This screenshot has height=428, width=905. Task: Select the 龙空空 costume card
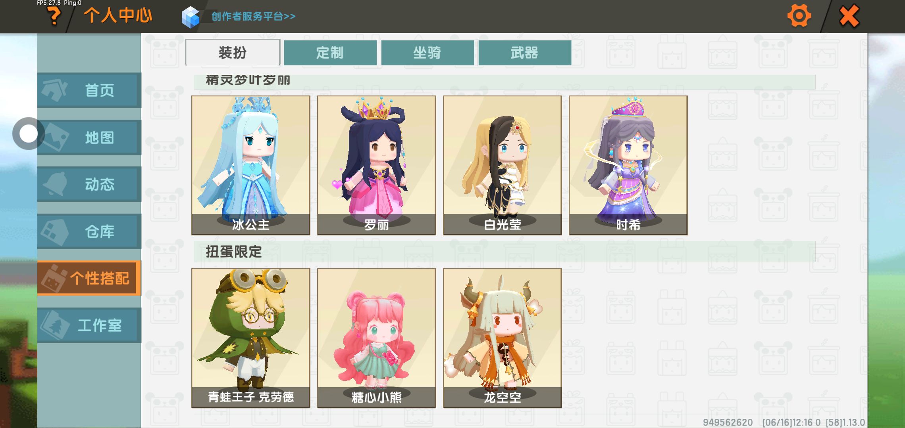503,338
